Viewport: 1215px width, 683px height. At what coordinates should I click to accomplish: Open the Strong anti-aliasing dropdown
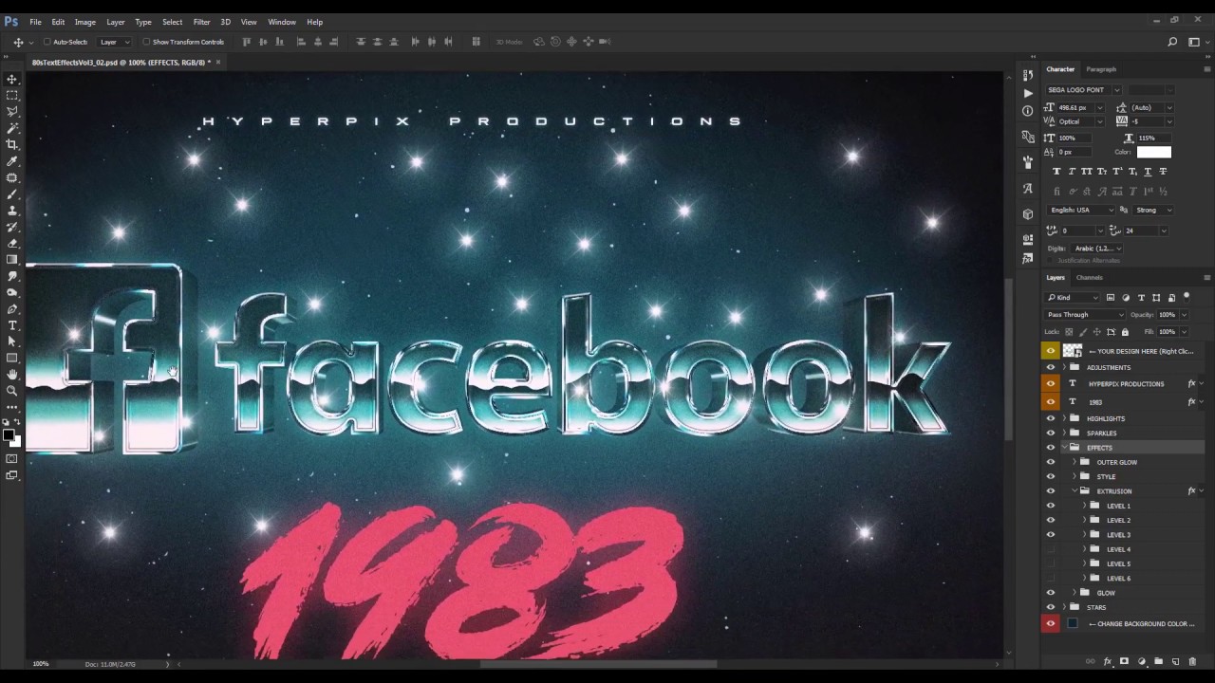tap(1153, 210)
